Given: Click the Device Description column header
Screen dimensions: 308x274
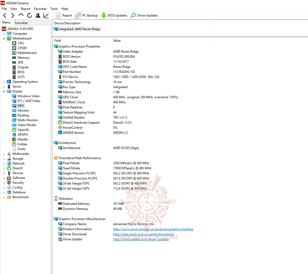Looking at the screenshot, I should pos(131,23).
